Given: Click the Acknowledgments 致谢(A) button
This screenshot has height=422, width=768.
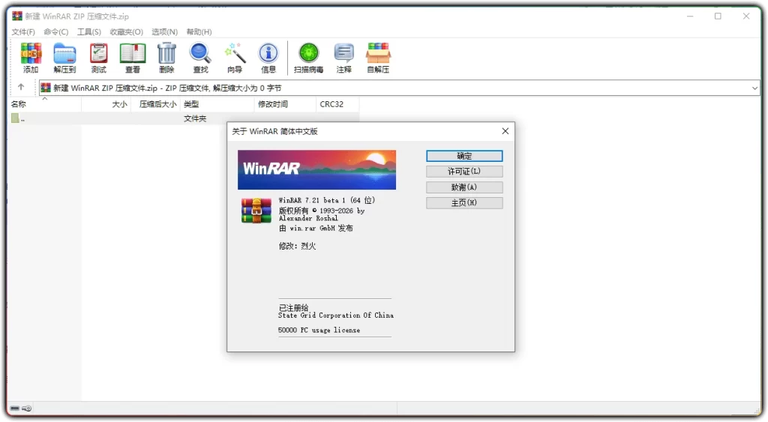Looking at the screenshot, I should tap(464, 187).
